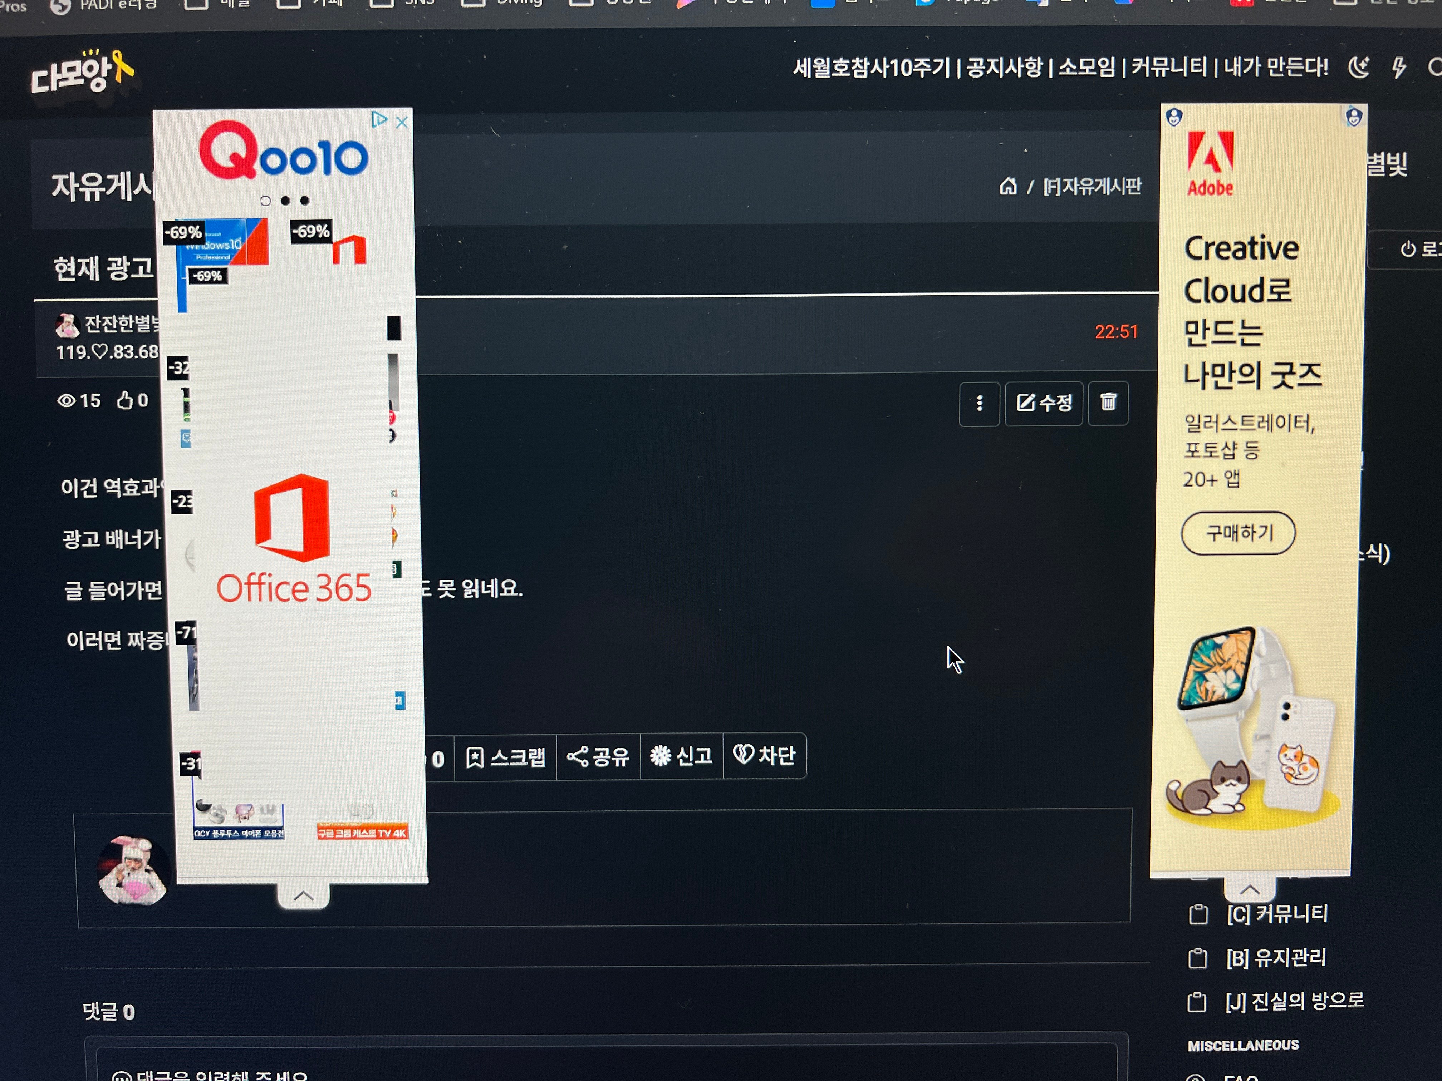Click the thumbs-up like icon beside views
The width and height of the screenshot is (1442, 1081).
124,400
